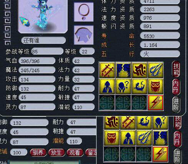Click the 驯养 button

click(x=38, y=152)
